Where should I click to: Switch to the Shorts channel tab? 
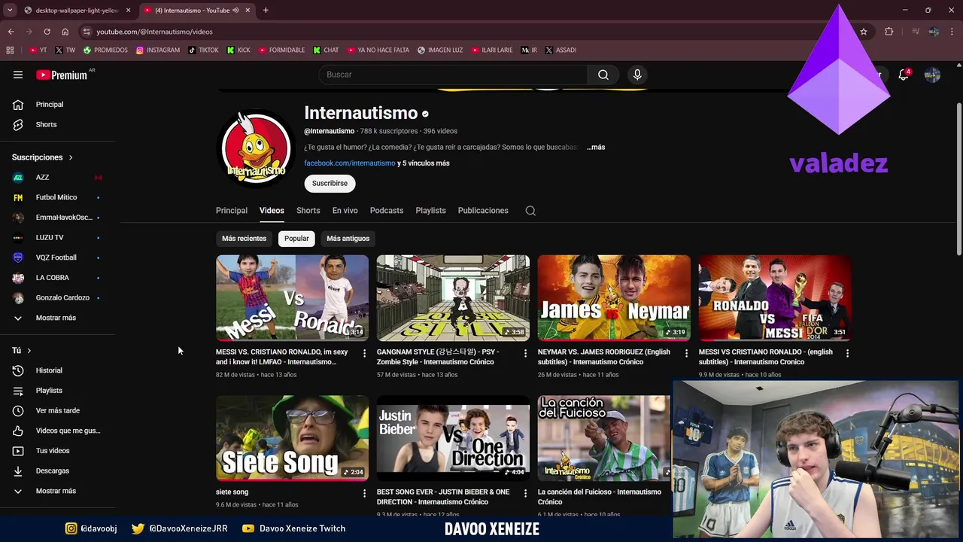[x=308, y=211]
